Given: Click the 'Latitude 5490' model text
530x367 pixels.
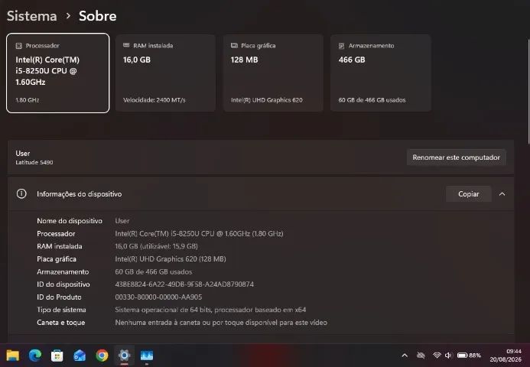Looking at the screenshot, I should pos(34,163).
